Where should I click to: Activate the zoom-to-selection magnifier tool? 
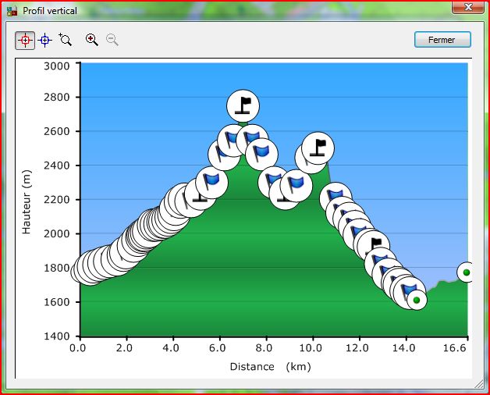tap(66, 40)
